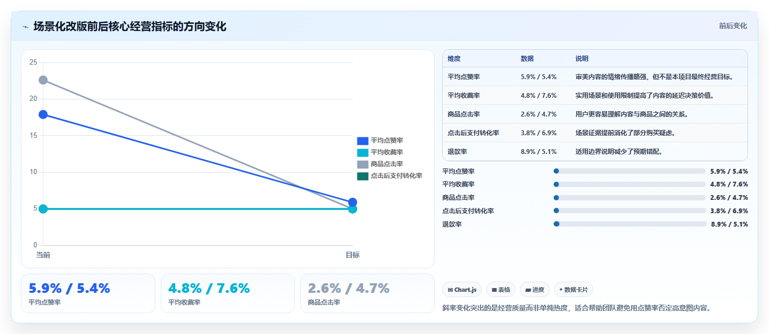Click the 数据卡片 tag chip
Viewport: 769px width, 334px height.
(x=573, y=290)
